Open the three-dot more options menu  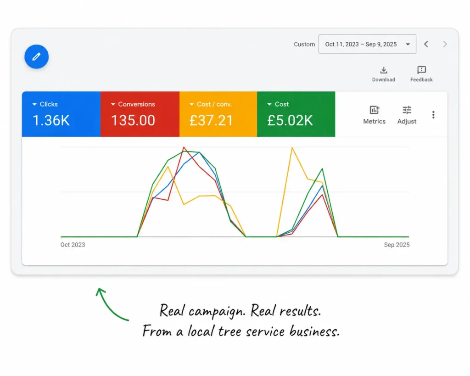tap(433, 114)
